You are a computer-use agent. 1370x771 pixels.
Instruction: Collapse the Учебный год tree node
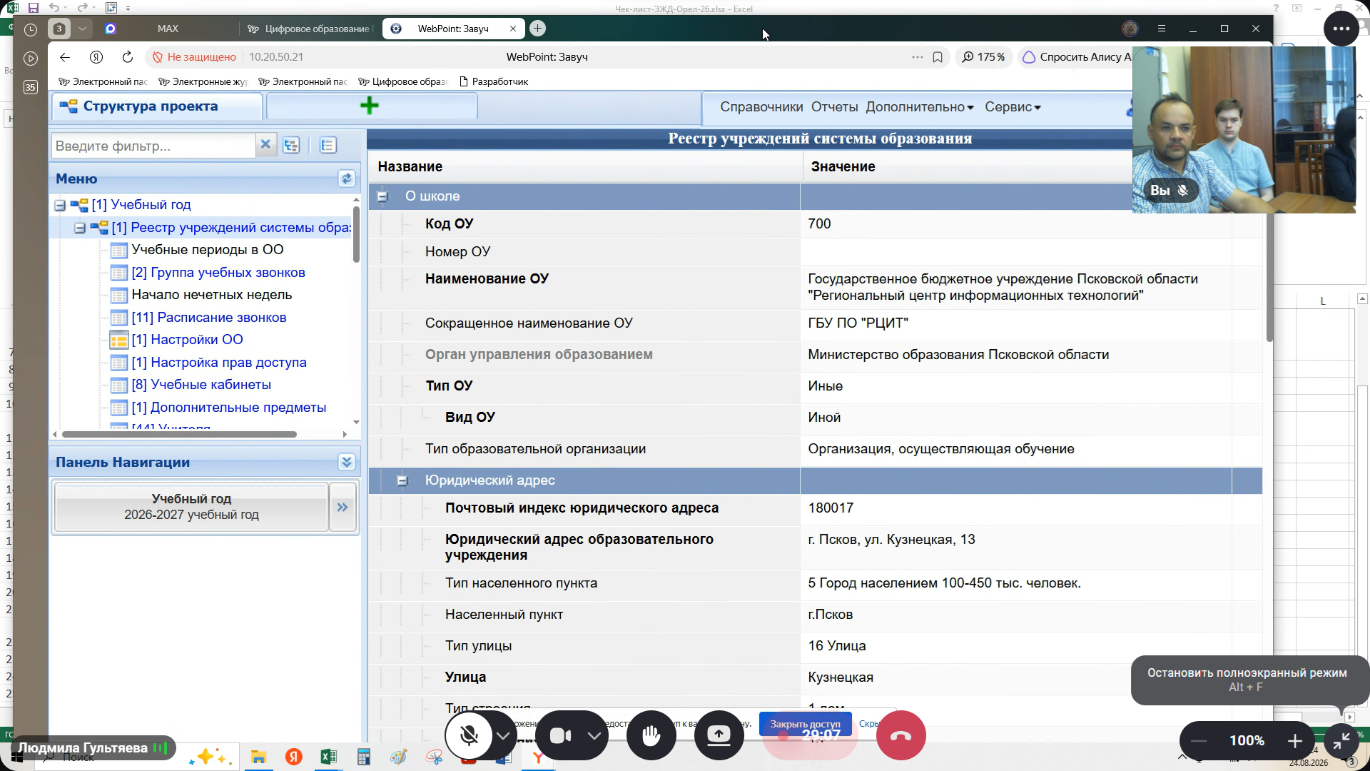pos(60,206)
